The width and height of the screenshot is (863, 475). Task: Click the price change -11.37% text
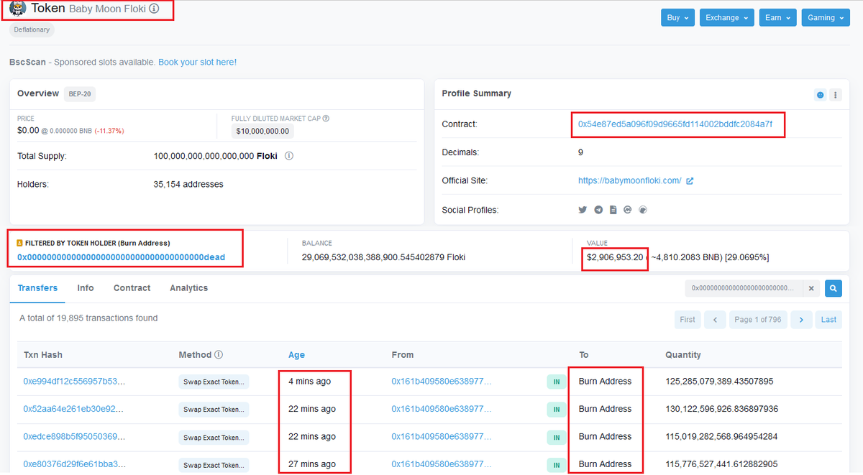point(109,132)
